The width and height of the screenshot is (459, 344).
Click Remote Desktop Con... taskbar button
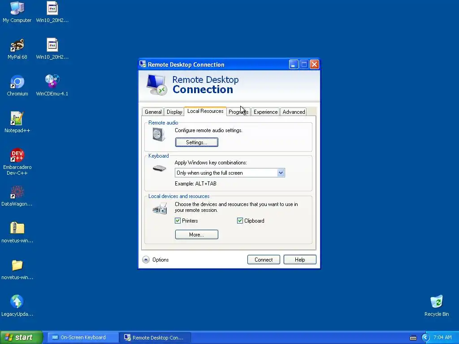(x=155, y=338)
